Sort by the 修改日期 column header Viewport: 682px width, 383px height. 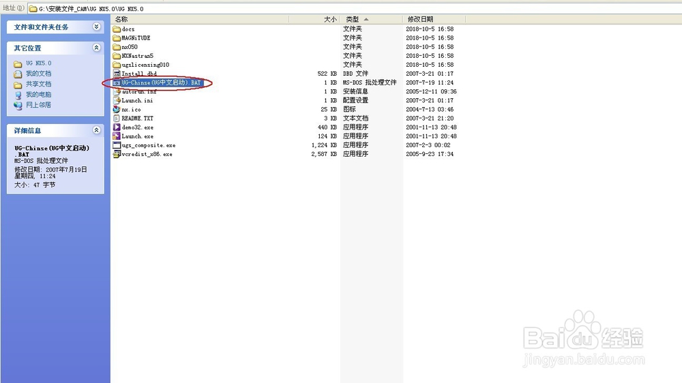[434, 19]
